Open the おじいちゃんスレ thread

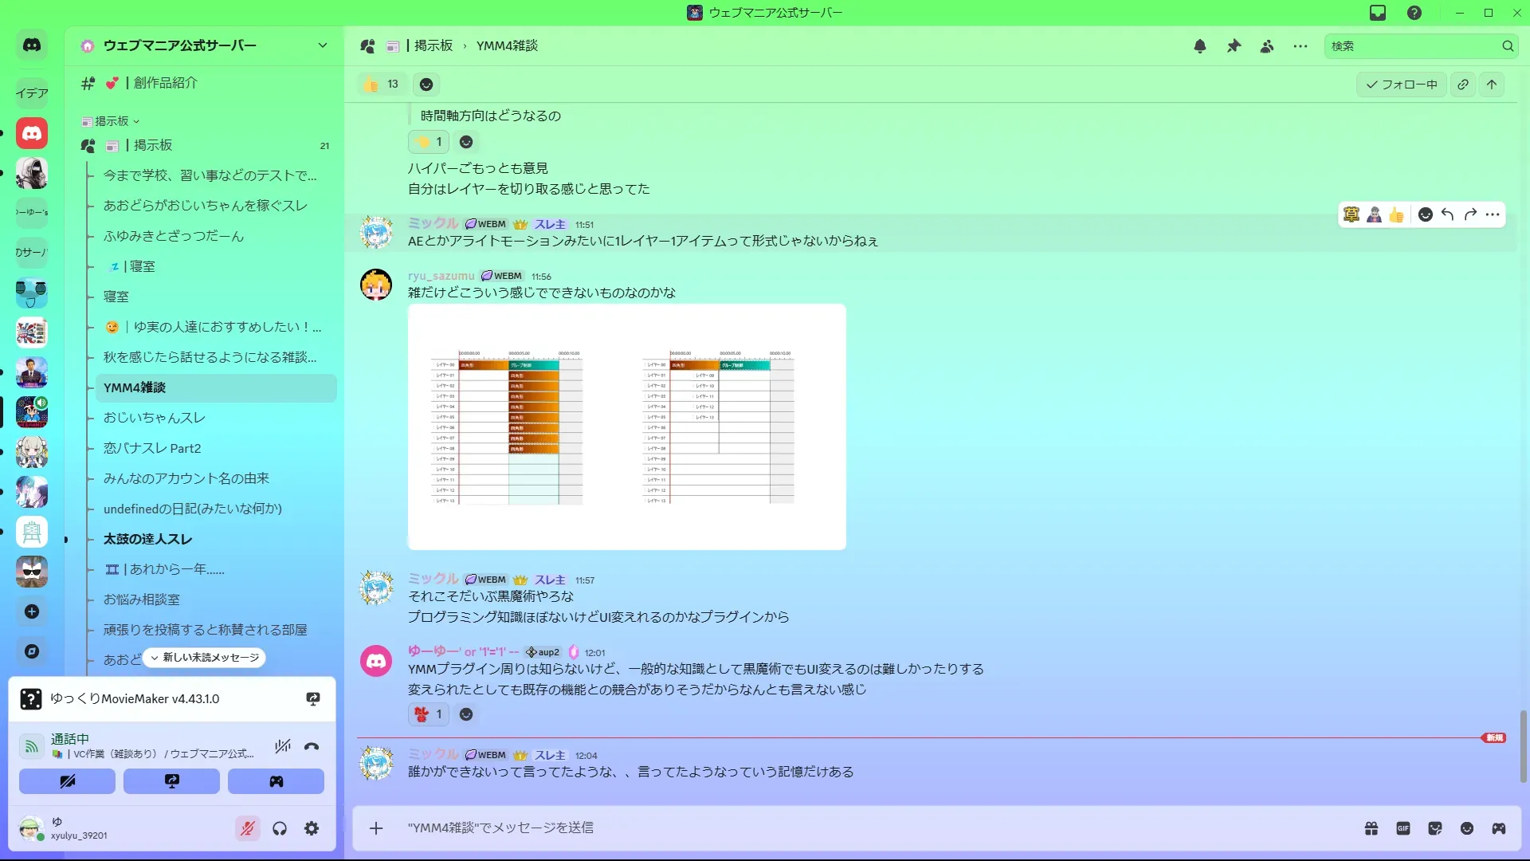(x=155, y=418)
